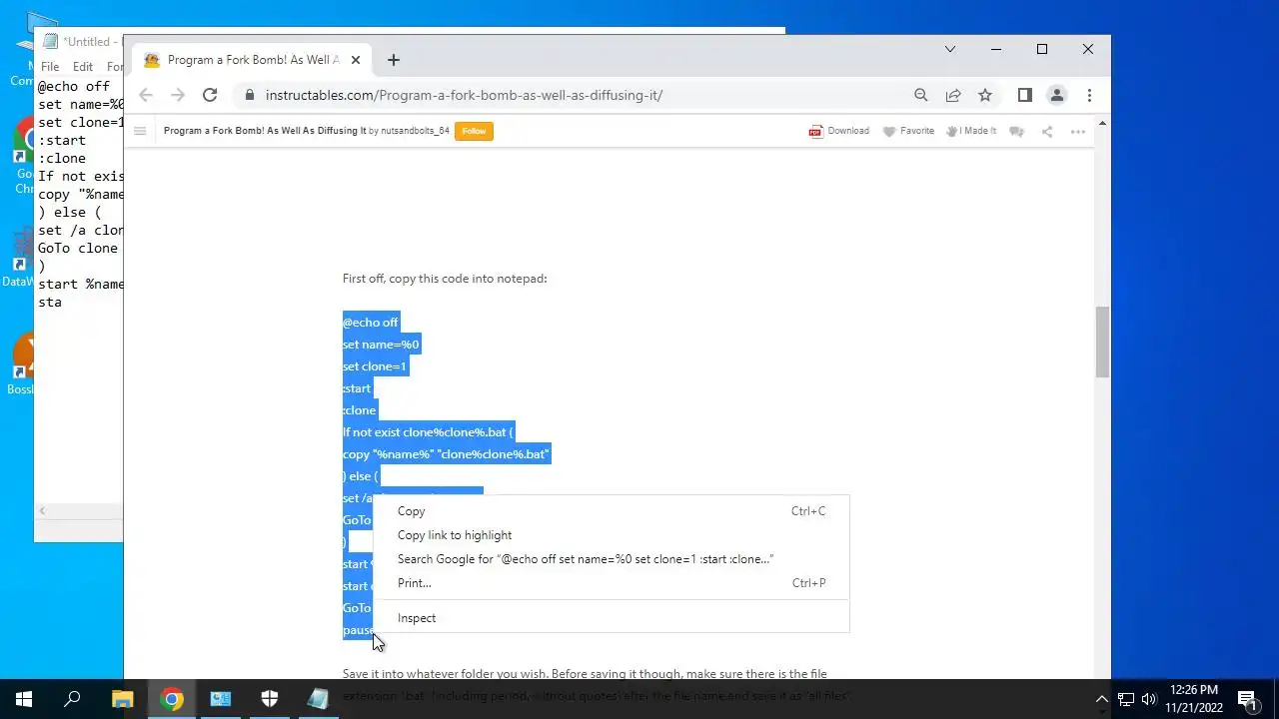Open a new tab with plus button

(x=394, y=60)
